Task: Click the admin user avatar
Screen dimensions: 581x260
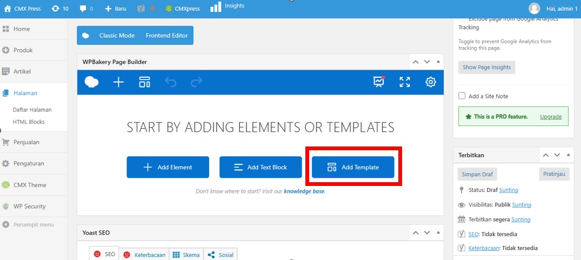Action: pyautogui.click(x=535, y=8)
